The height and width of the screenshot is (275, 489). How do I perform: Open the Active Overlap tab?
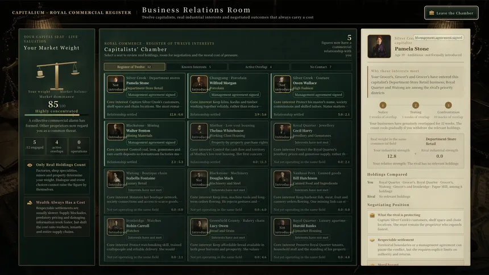click(x=259, y=66)
